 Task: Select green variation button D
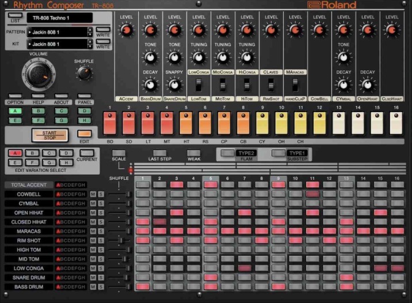(85, 111)
